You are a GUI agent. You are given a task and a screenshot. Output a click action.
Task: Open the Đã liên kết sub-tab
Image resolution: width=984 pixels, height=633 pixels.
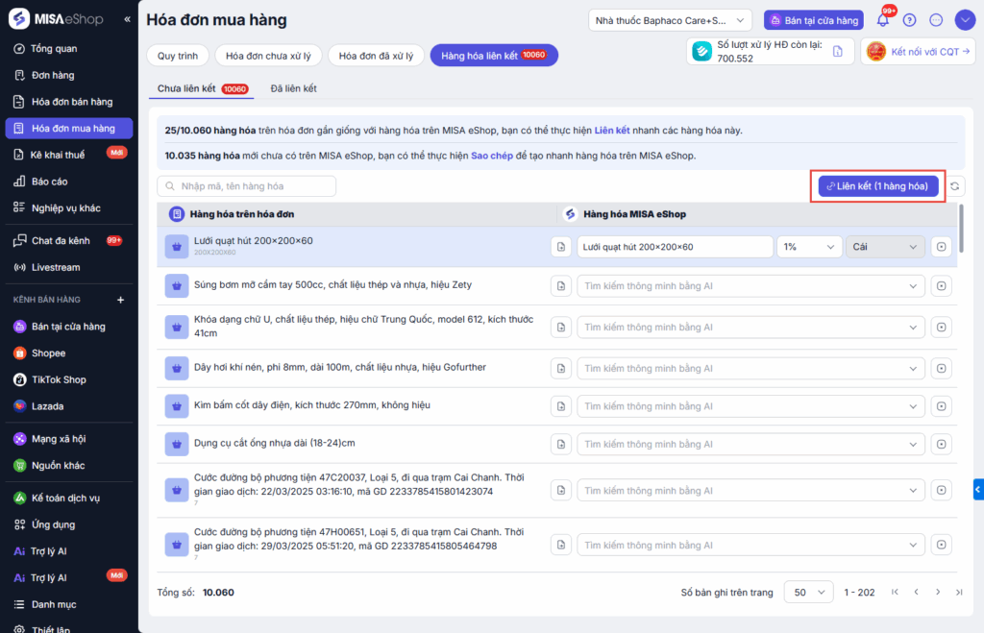(x=293, y=88)
